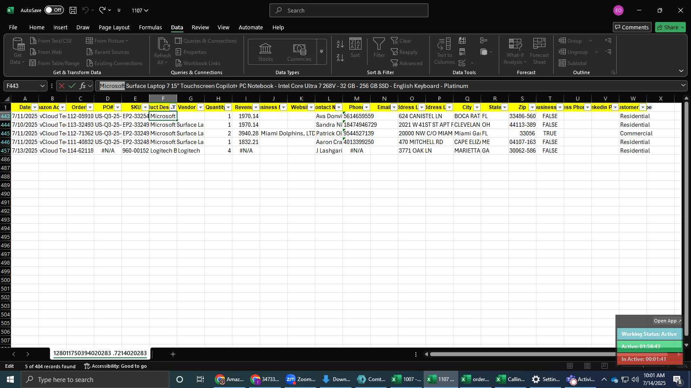
Task: Toggle the Filter funnel button
Action: (379, 48)
